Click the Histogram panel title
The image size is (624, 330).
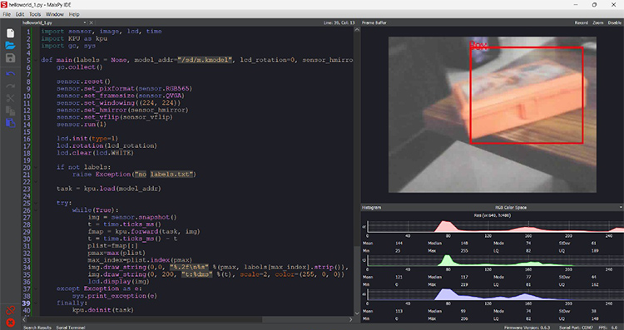pyautogui.click(x=371, y=208)
